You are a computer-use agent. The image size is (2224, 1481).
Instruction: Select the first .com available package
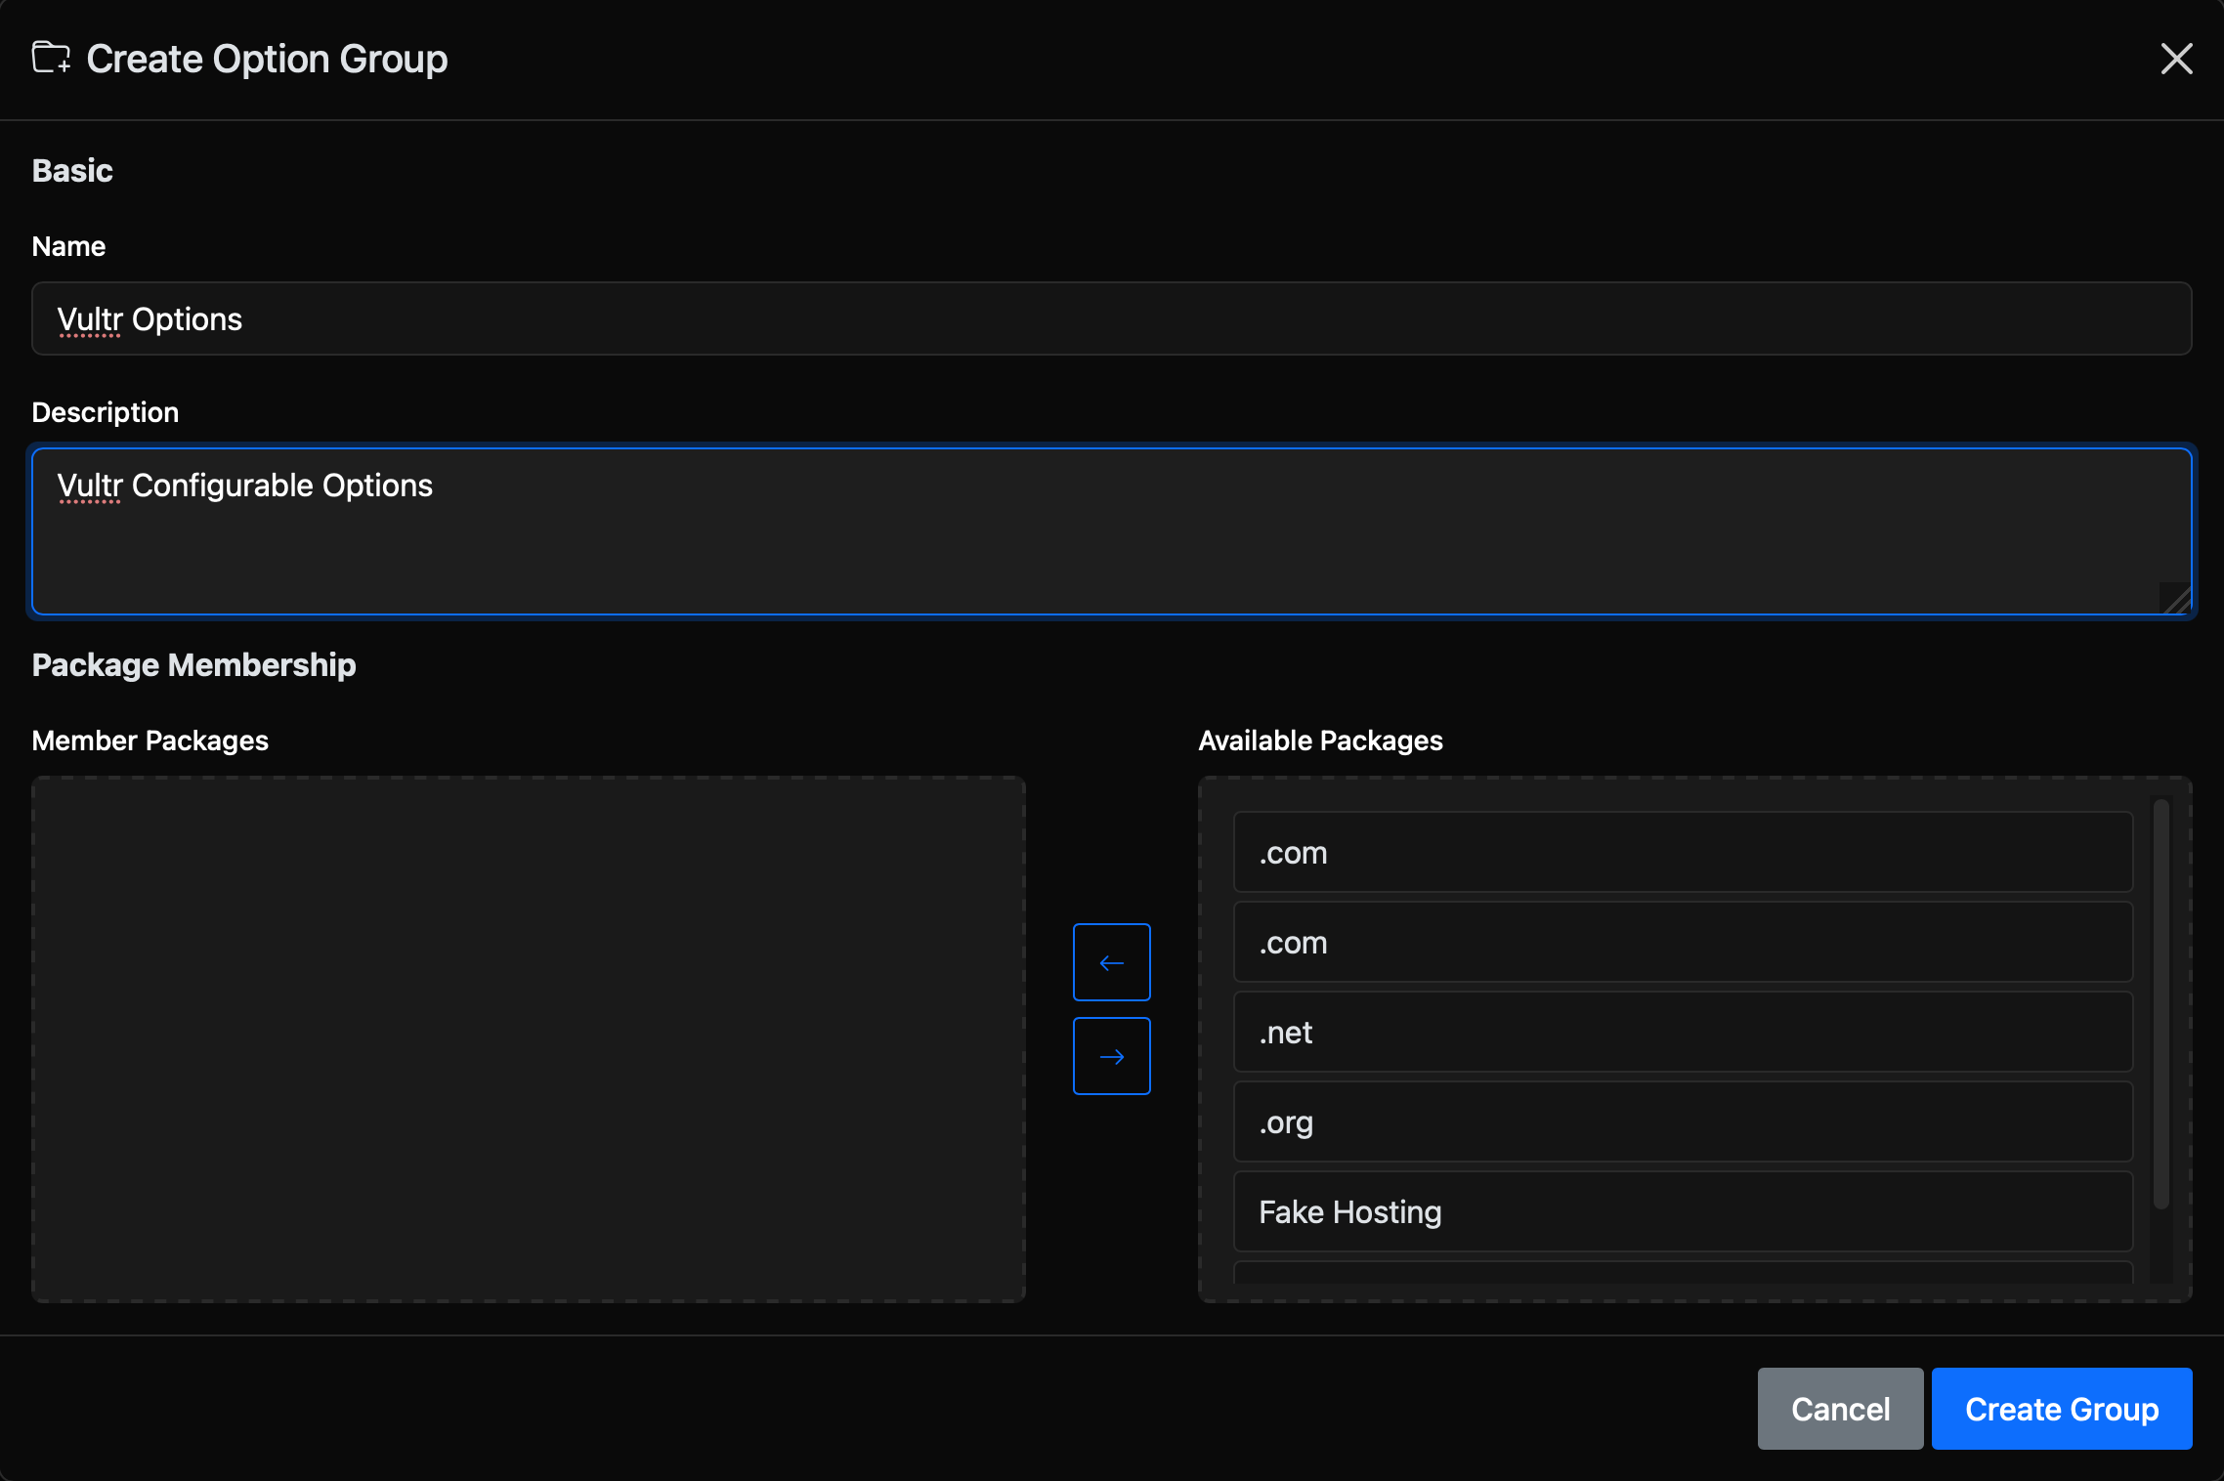[1683, 852]
